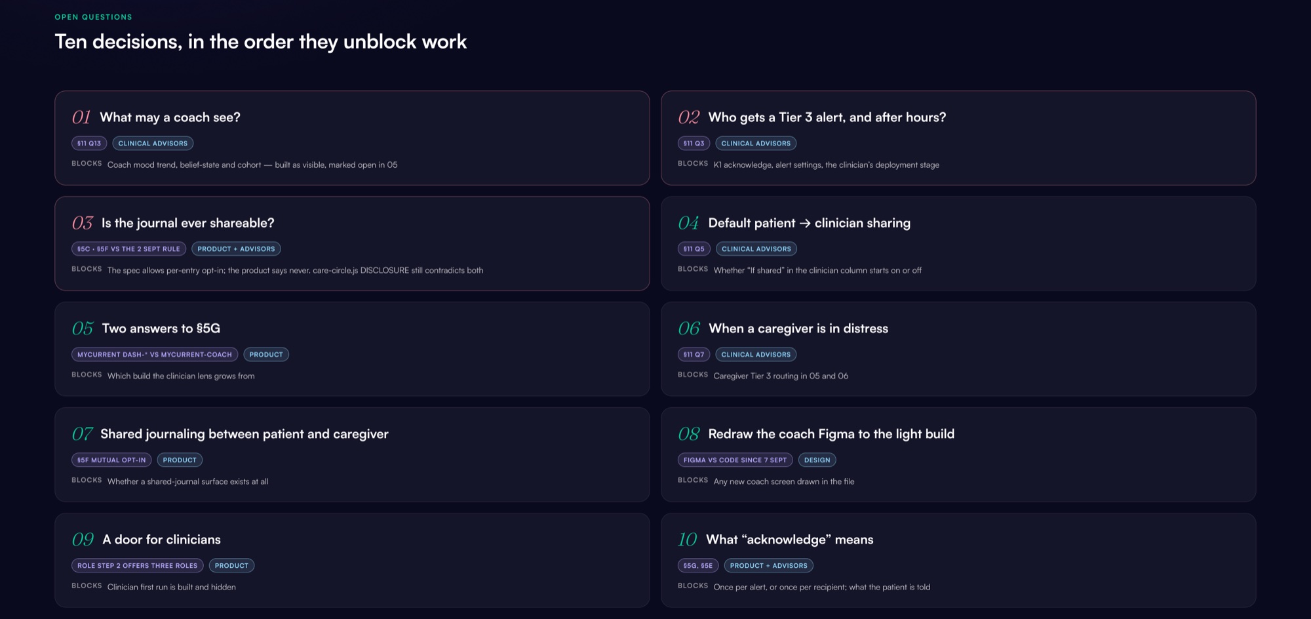Screen dimensions: 1311x619
Task: Select the "Two answers to §5G" heading
Action: click(161, 329)
